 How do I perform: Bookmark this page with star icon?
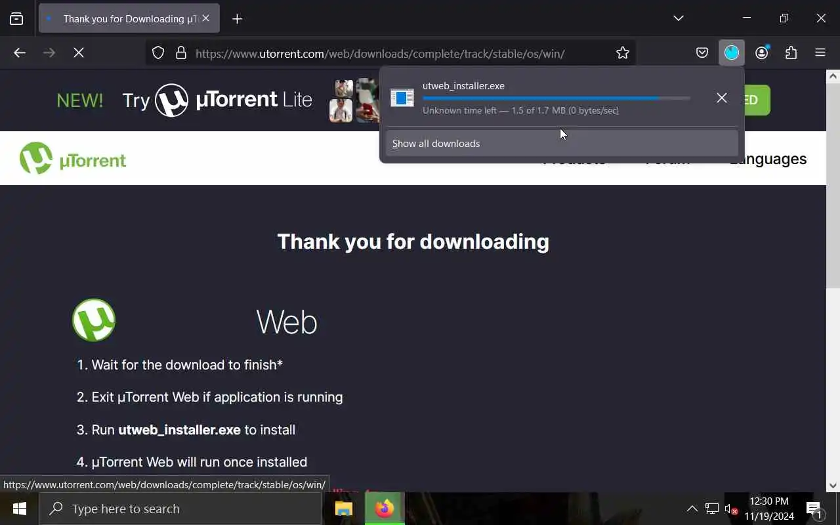pyautogui.click(x=623, y=53)
